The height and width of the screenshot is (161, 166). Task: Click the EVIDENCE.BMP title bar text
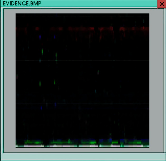coord(22,3)
